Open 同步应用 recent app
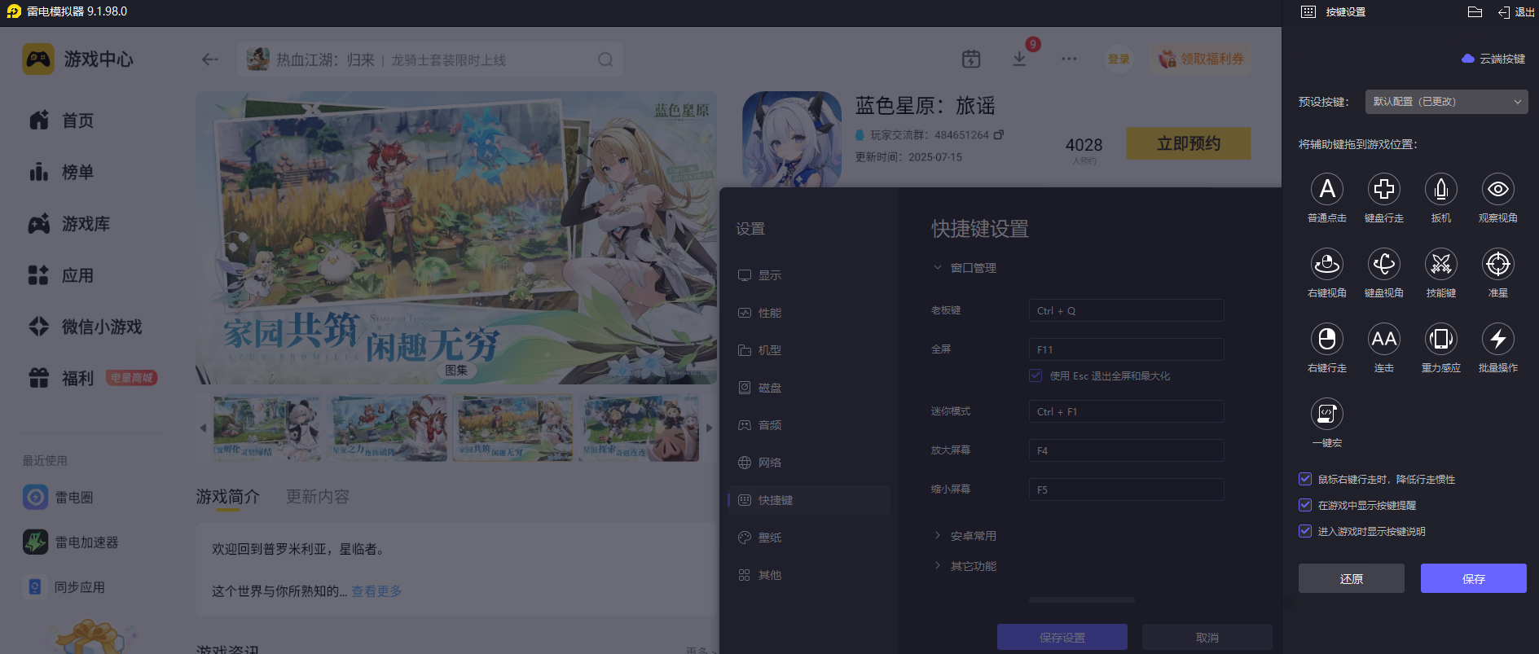1539x654 pixels. pyautogui.click(x=64, y=586)
